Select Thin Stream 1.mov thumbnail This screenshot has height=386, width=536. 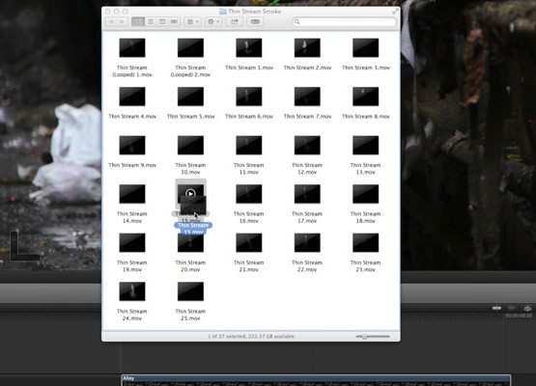point(249,48)
